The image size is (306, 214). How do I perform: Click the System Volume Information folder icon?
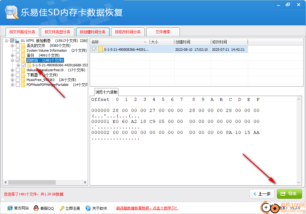pyautogui.click(x=23, y=50)
